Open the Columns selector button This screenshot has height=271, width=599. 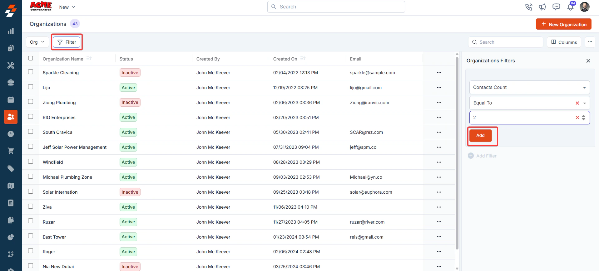tap(564, 42)
